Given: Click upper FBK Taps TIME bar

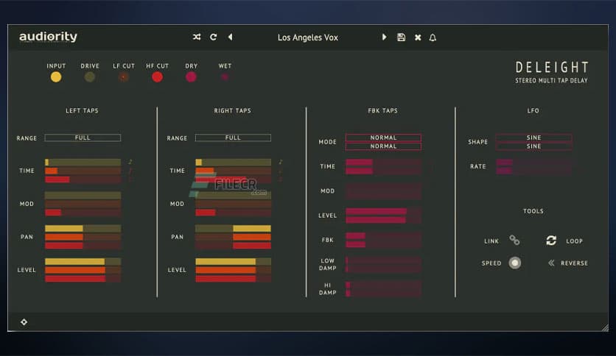Looking at the screenshot, I should (x=384, y=163).
